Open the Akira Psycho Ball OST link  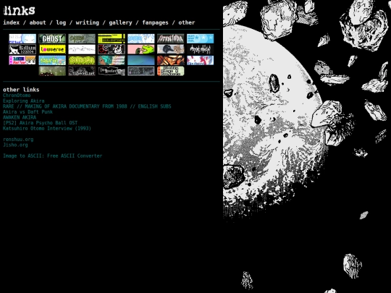(40, 122)
